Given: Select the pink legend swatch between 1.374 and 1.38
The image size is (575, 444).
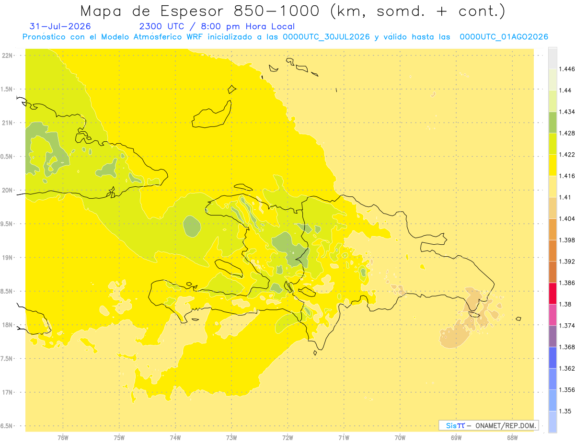Looking at the screenshot, I should coord(552,314).
